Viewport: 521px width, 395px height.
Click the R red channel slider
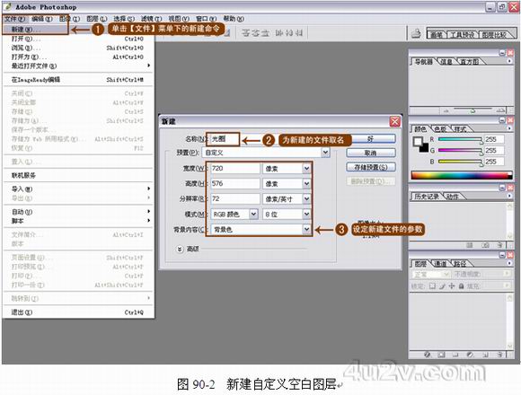[x=460, y=139]
